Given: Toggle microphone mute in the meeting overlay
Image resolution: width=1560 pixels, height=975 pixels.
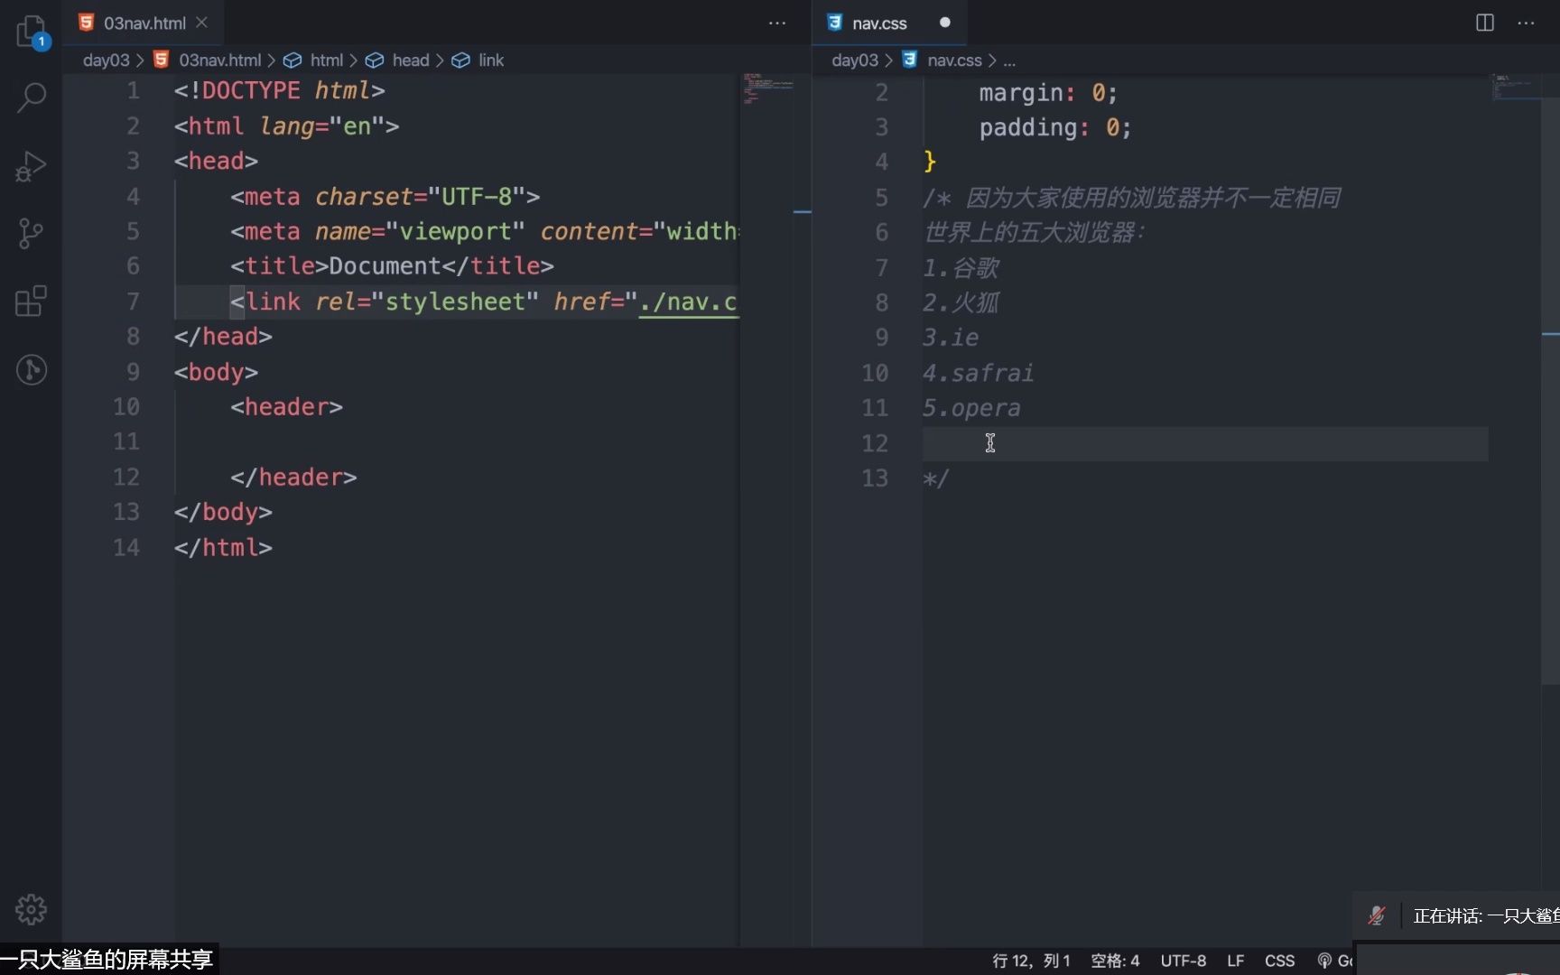Looking at the screenshot, I should pos(1376,915).
